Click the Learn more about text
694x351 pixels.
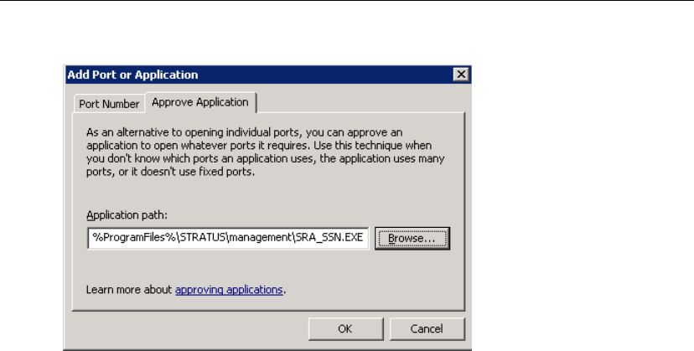coord(129,290)
